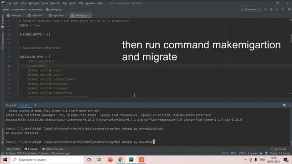
Task: Open the Windows notification center icon
Action: coord(286,160)
